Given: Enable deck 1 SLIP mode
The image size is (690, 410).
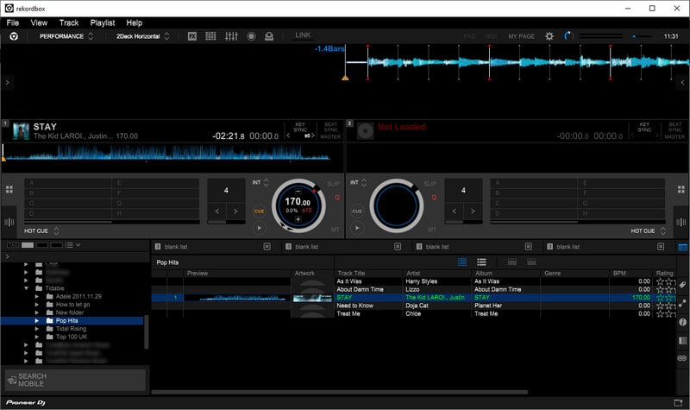Looking at the screenshot, I should point(333,183).
